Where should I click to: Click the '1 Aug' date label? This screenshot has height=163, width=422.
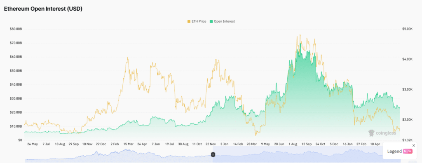(x=293, y=144)
